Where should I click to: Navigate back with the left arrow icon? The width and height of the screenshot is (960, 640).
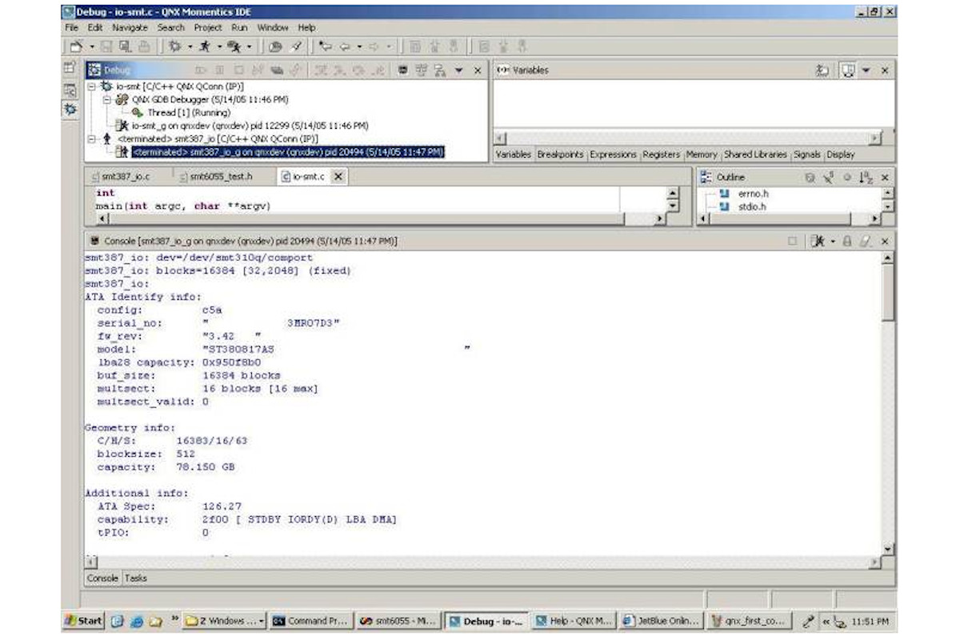346,46
